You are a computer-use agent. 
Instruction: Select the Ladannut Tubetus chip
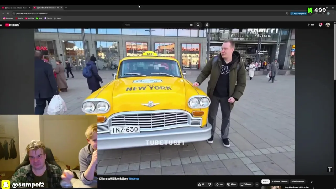(280, 181)
